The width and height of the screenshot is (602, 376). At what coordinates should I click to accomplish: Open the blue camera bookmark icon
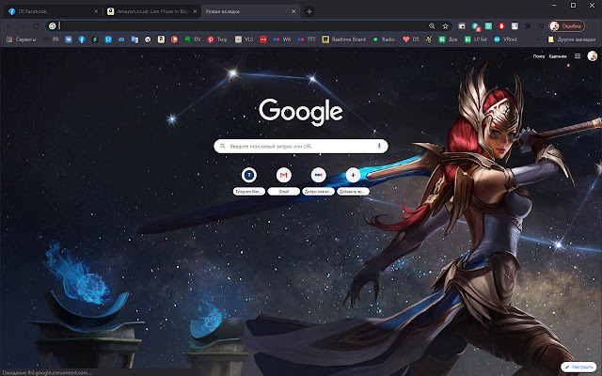click(121, 39)
